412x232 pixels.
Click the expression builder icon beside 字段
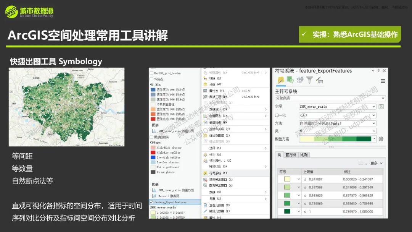pos(381,107)
